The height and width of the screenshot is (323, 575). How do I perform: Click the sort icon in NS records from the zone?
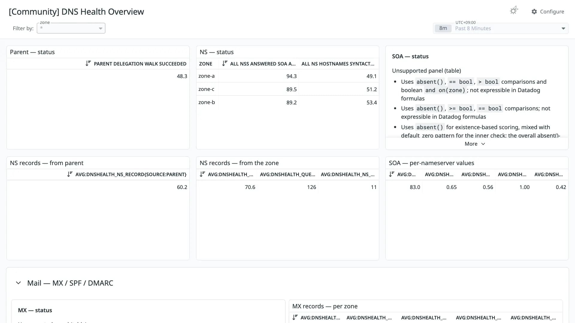[202, 174]
